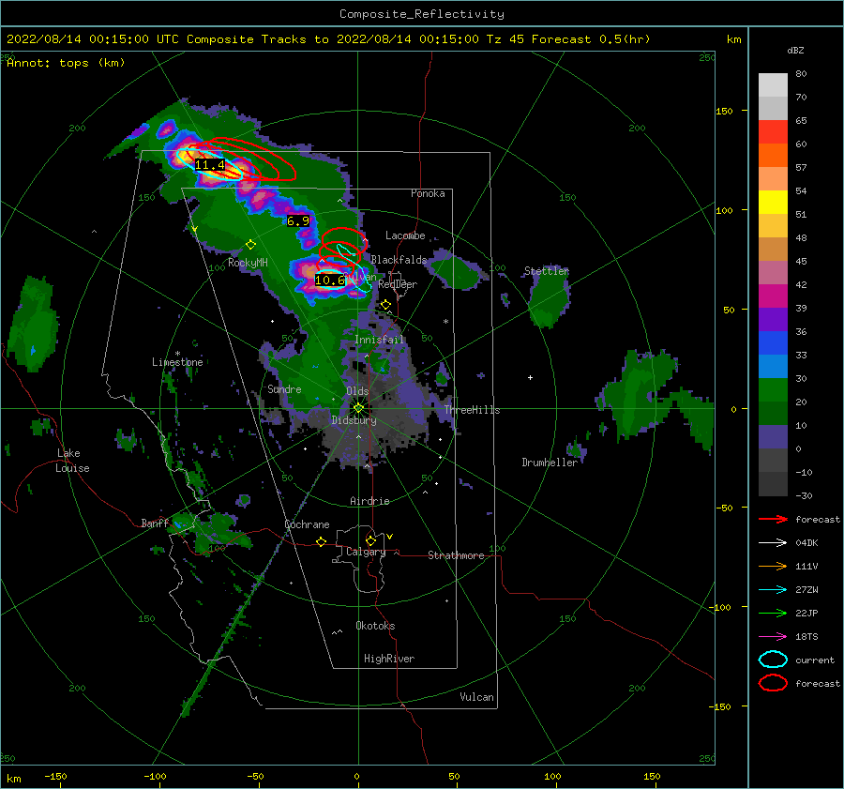The width and height of the screenshot is (844, 789).
Task: Click the Sundre town label
Action: pyautogui.click(x=284, y=388)
